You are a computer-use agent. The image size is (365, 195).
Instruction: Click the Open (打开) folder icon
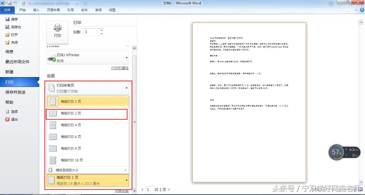pos(7,35)
